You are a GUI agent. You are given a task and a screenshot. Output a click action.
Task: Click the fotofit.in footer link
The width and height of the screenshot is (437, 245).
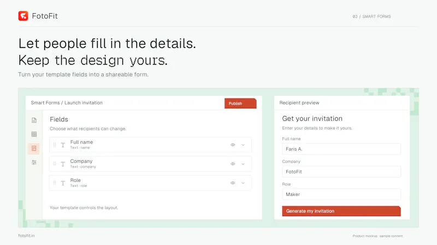click(26, 236)
